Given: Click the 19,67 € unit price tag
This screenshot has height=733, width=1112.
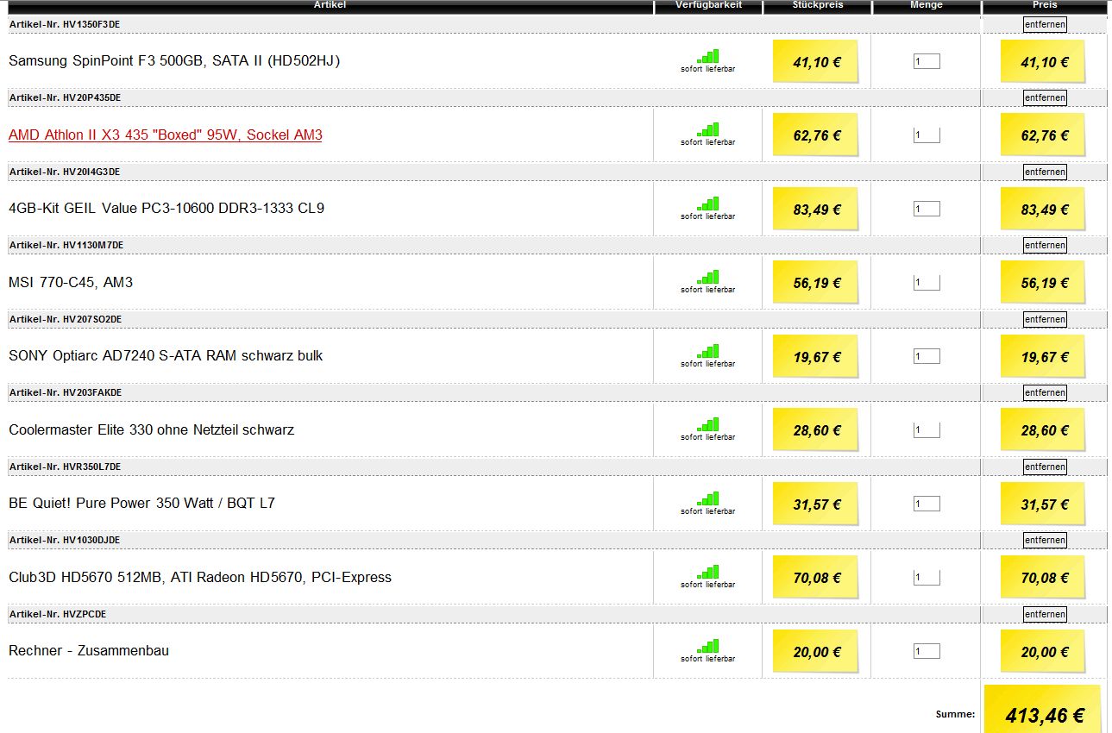Looking at the screenshot, I should tap(816, 356).
